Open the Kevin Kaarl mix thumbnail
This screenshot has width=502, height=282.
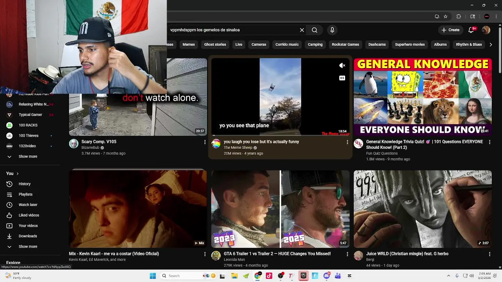(138, 209)
